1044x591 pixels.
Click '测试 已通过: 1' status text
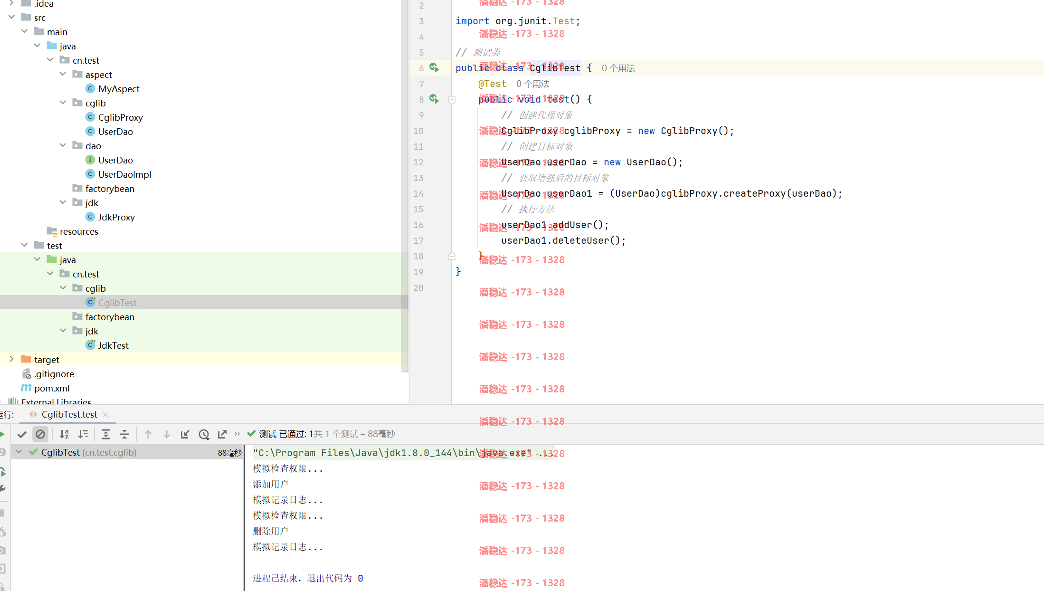[286, 434]
